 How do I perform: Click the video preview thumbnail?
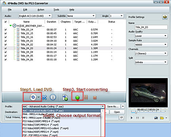[x=148, y=93]
